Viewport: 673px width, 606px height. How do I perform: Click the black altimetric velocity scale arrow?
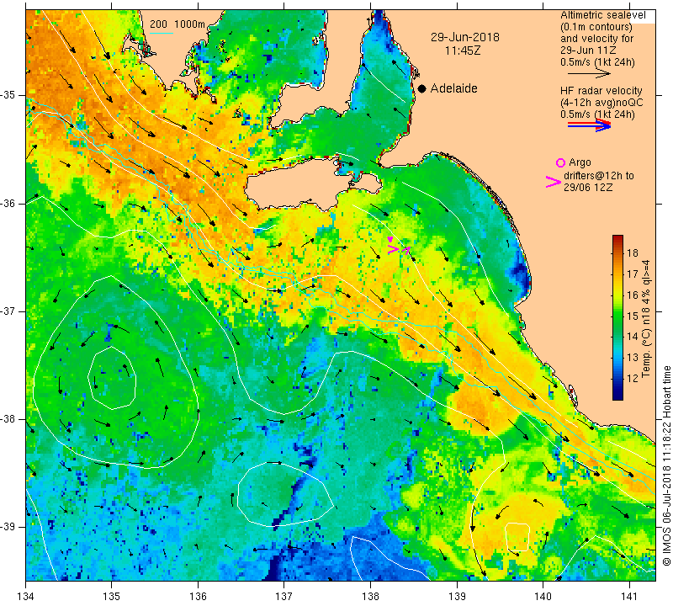point(589,74)
